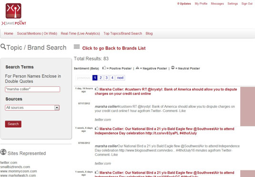Click the 07/17/2012 date text

click(x=84, y=104)
